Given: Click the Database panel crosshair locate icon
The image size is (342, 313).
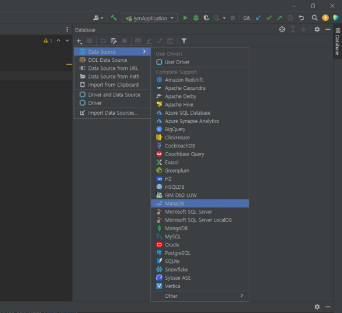Looking at the screenshot, I should tap(282, 29).
